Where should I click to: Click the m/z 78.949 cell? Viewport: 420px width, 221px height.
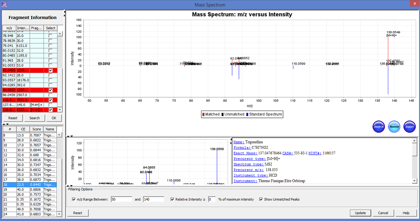[9, 36]
